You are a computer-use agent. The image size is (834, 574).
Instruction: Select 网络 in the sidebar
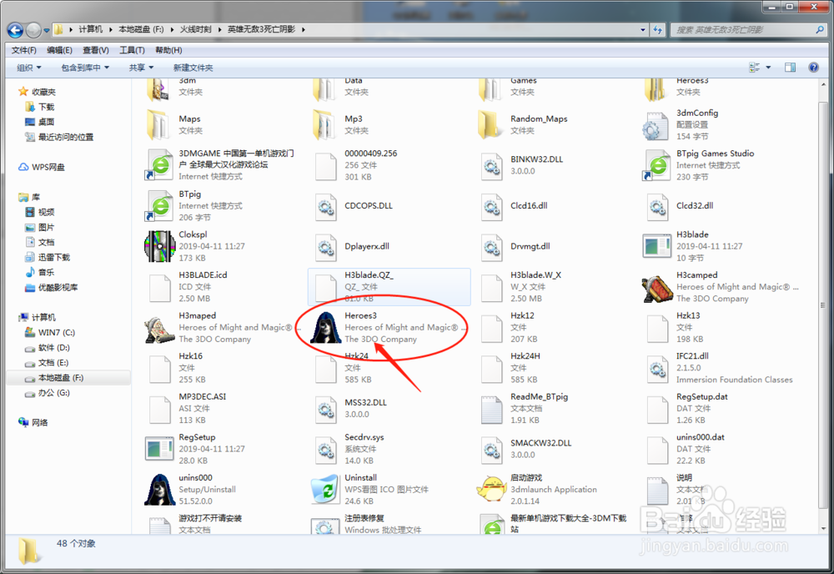click(x=40, y=422)
